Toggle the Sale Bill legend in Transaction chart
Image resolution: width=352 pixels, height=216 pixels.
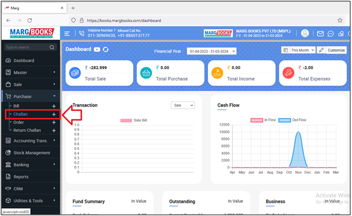[x=134, y=120]
